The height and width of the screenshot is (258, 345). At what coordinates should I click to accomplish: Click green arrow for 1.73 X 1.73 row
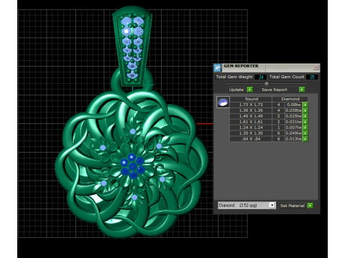click(305, 105)
